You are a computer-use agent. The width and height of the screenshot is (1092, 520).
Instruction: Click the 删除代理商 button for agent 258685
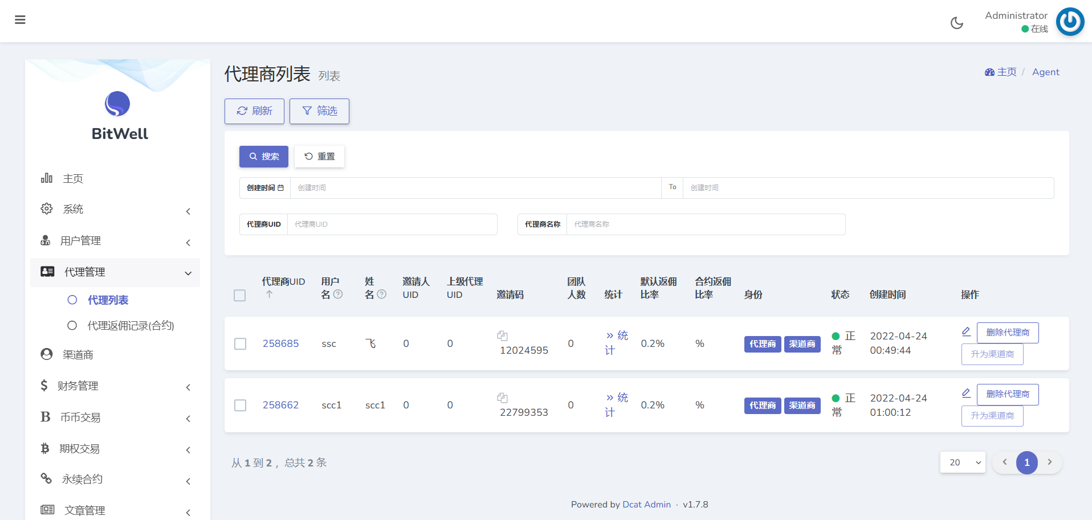tap(1007, 333)
